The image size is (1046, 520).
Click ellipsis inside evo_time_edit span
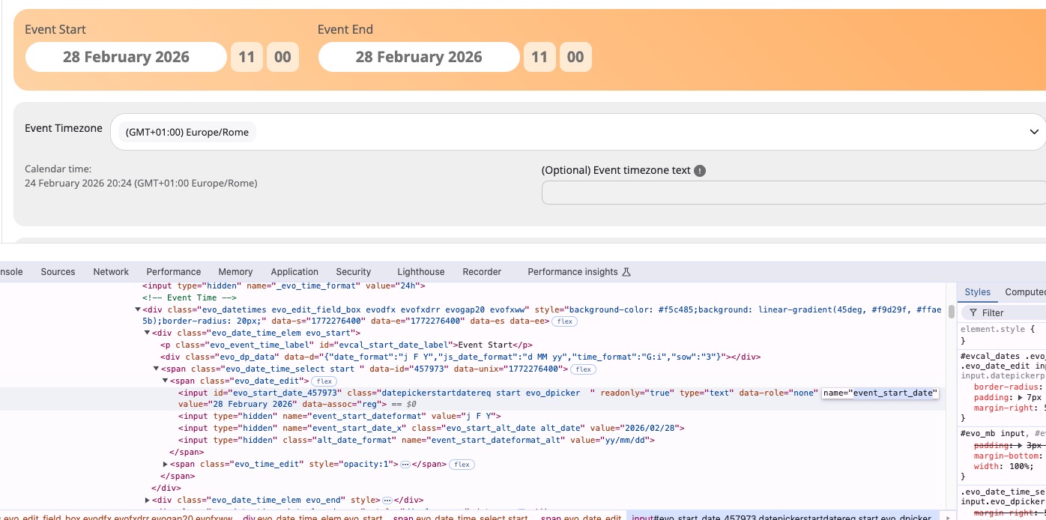405,465
